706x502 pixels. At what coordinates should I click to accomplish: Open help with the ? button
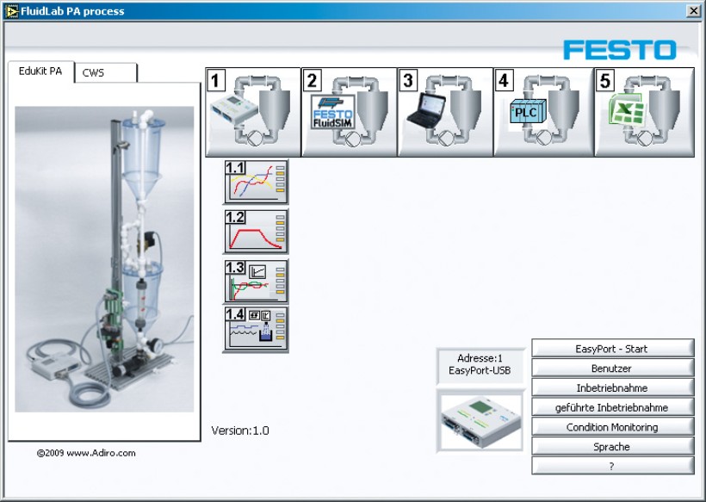[613, 466]
